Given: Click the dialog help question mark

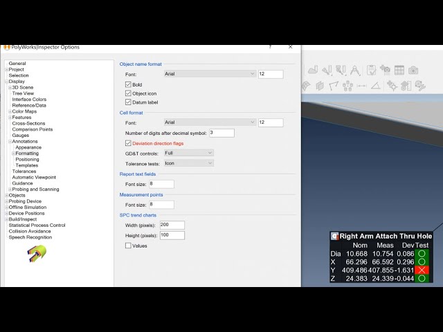Looking at the screenshot, I should click(x=270, y=47).
